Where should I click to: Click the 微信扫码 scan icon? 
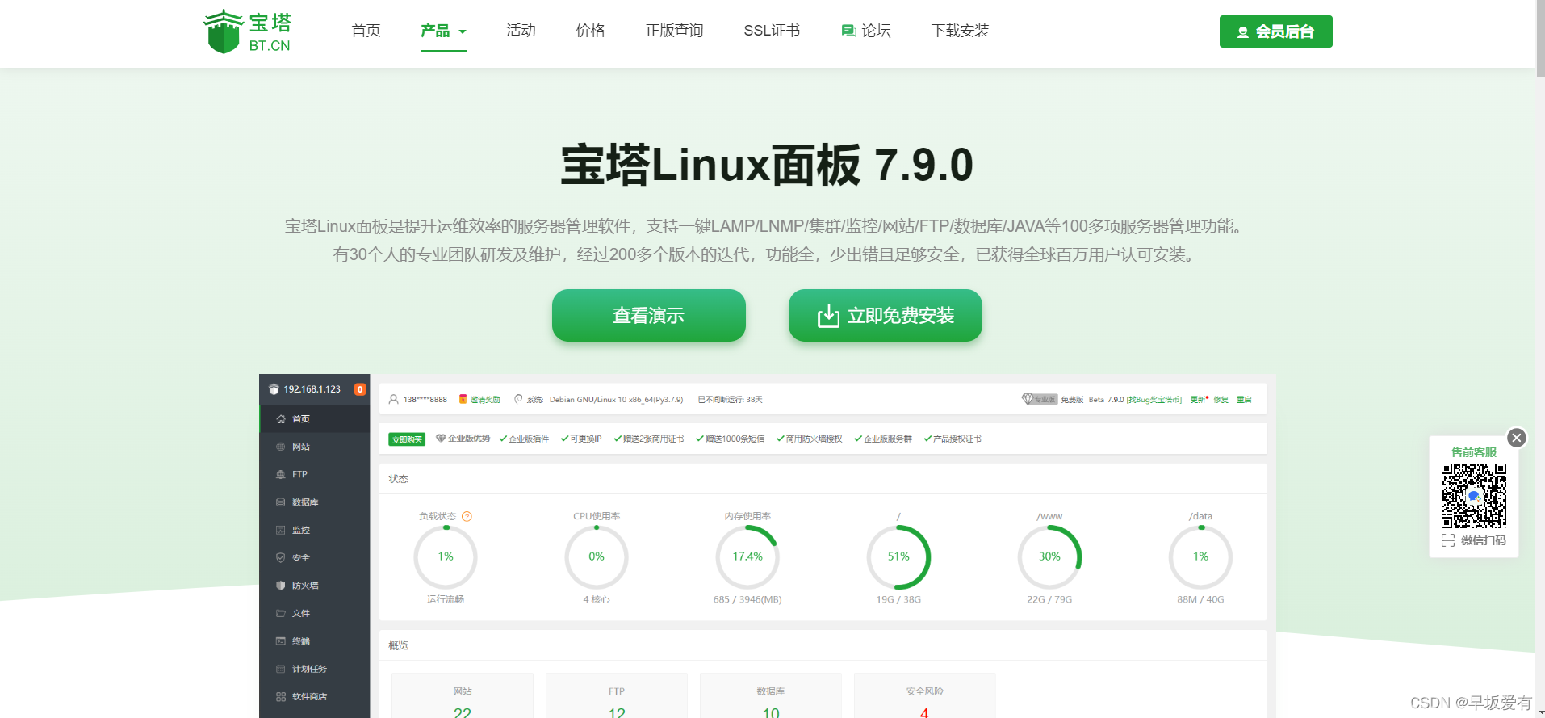point(1448,540)
